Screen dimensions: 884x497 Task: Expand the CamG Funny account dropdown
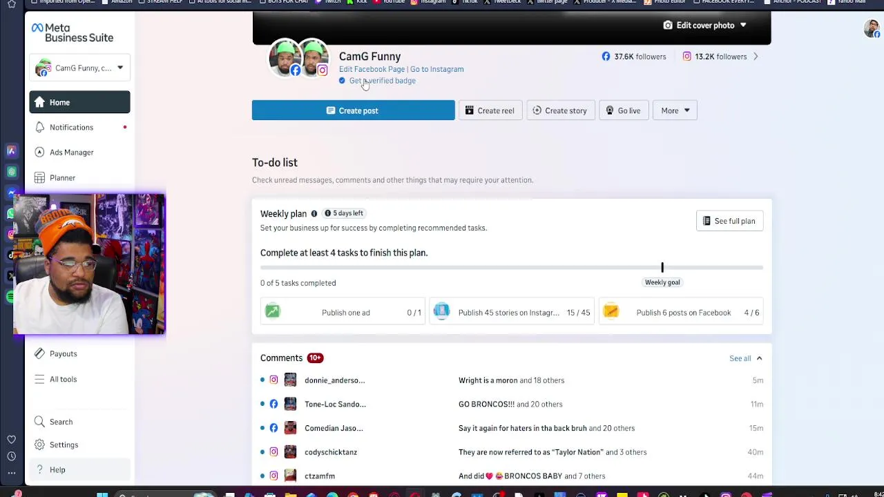coord(79,68)
